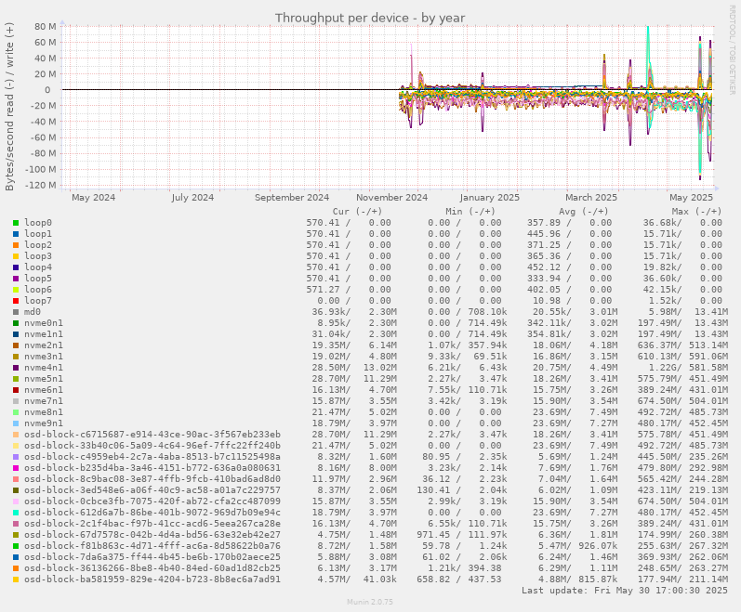Click the 'Cur (-/+)' column header
The height and width of the screenshot is (612, 741).
[x=357, y=212]
